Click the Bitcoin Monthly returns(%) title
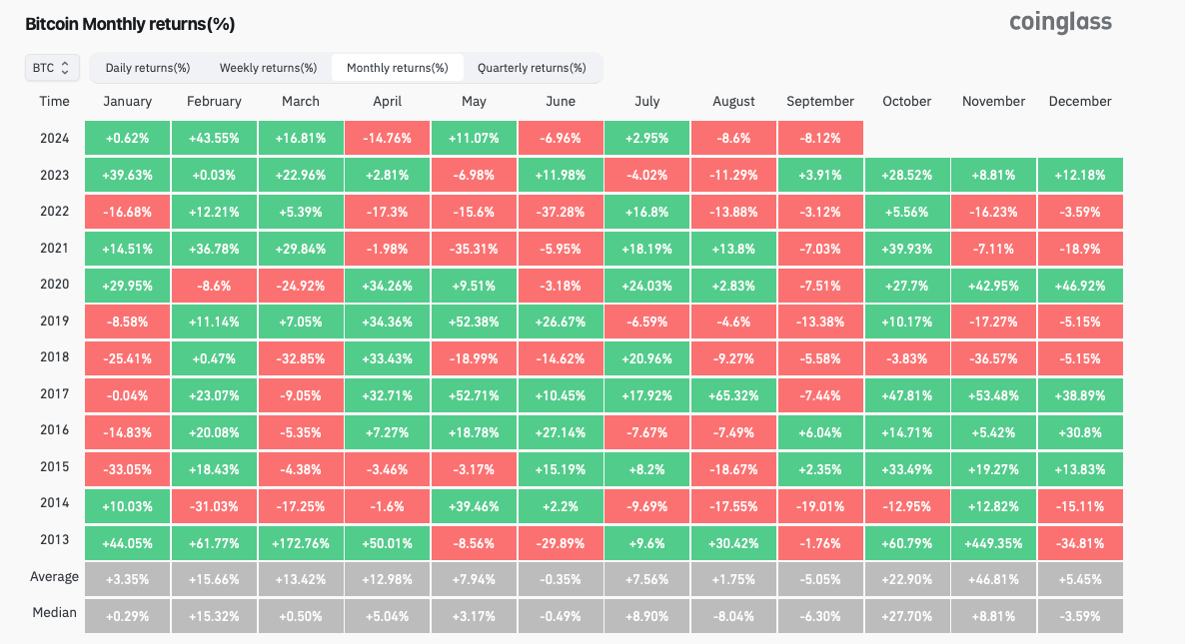 click(130, 24)
